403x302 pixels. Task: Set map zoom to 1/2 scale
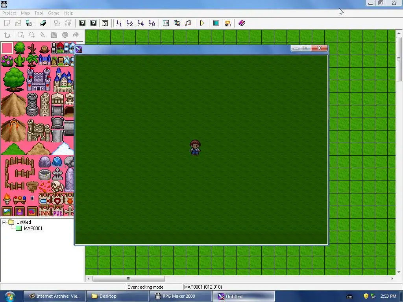(x=130, y=23)
